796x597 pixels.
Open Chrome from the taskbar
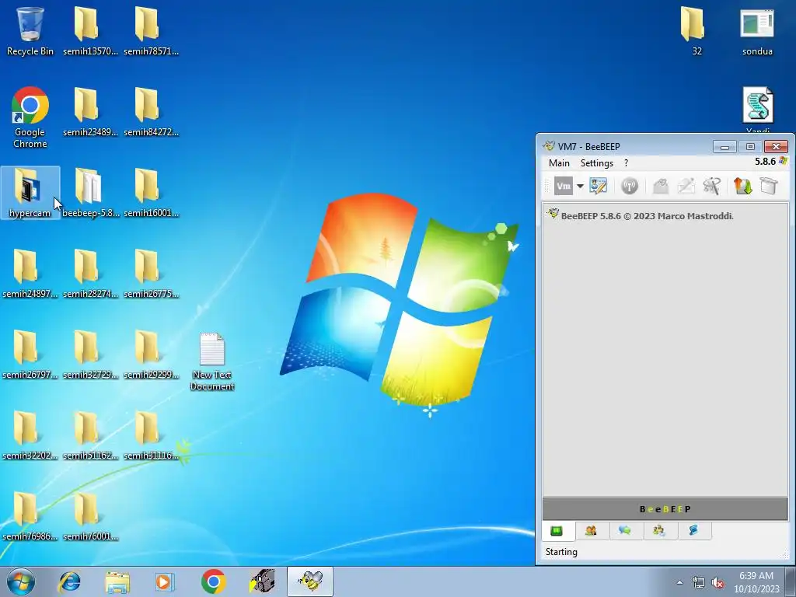pyautogui.click(x=213, y=581)
